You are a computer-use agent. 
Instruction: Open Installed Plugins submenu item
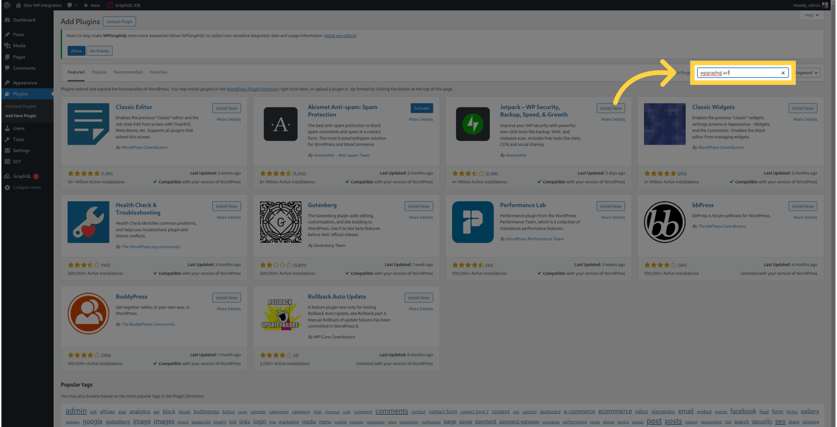pos(21,106)
